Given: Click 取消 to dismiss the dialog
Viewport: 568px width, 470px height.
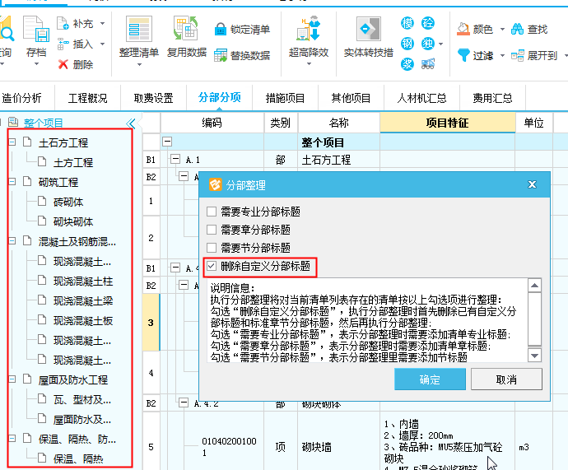Looking at the screenshot, I should pyautogui.click(x=505, y=379).
